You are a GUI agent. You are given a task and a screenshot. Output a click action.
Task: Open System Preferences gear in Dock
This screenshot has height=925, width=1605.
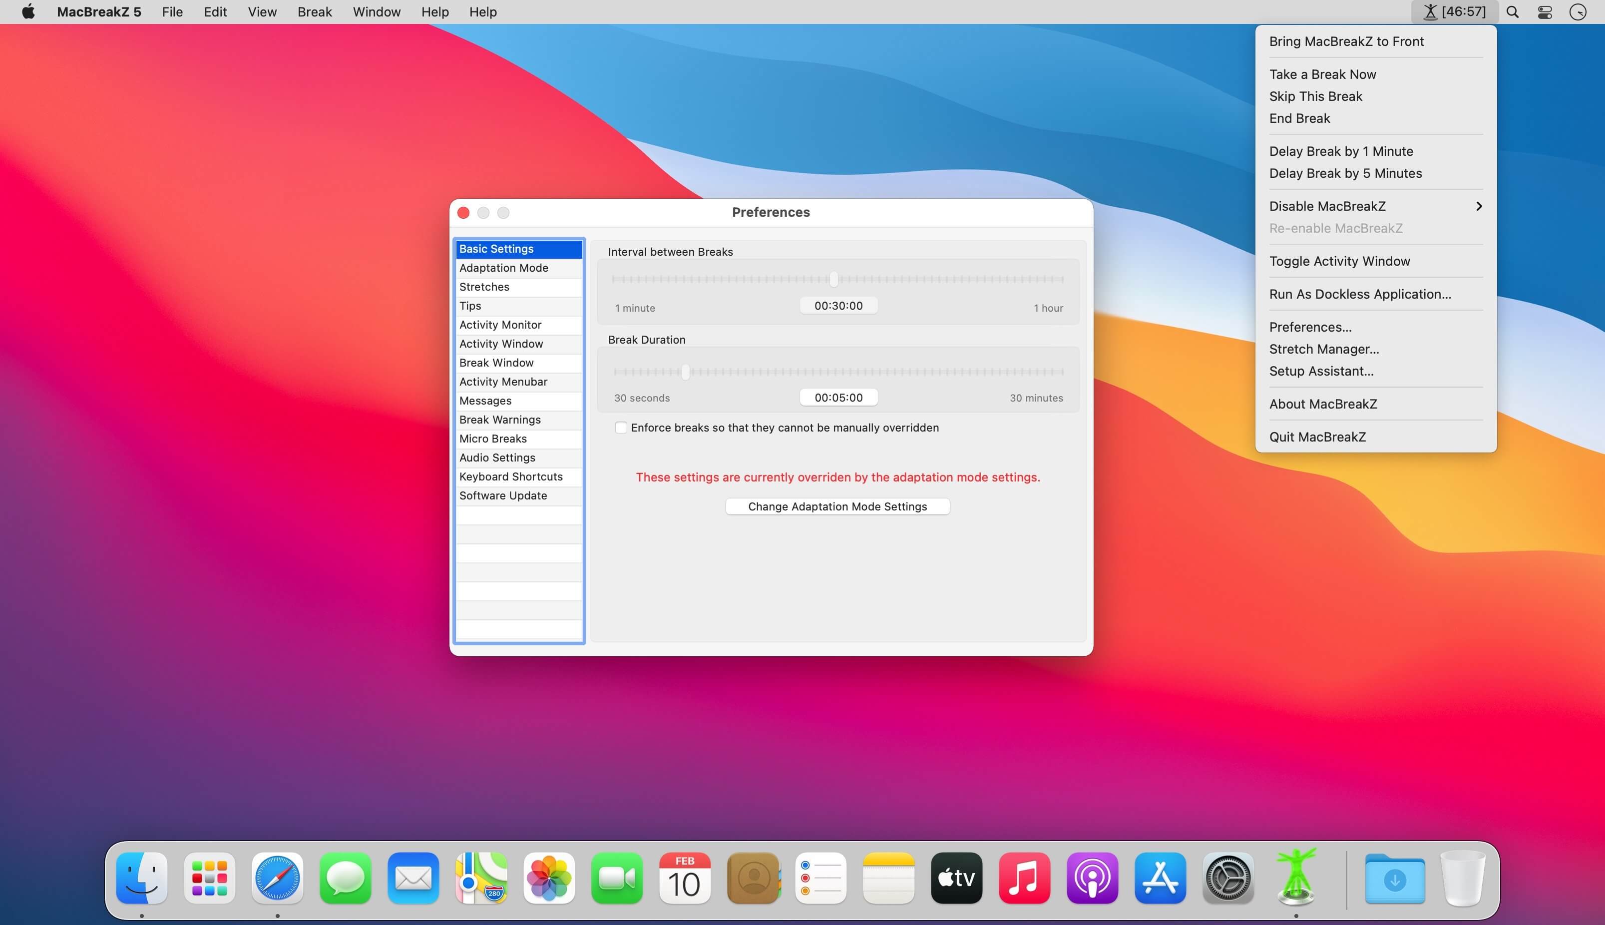pyautogui.click(x=1229, y=878)
